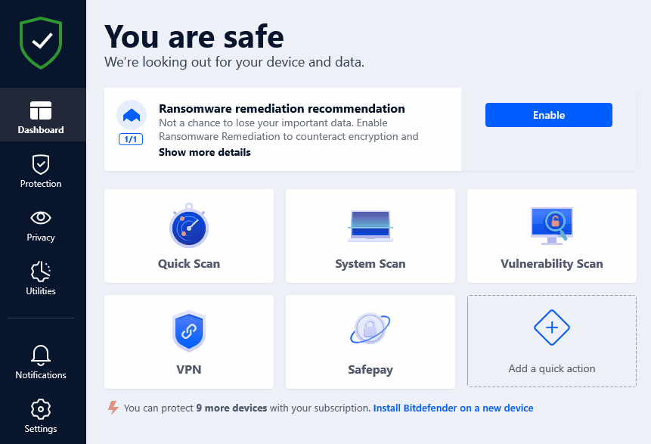Click Install Bitdefender on a new device

(x=453, y=408)
